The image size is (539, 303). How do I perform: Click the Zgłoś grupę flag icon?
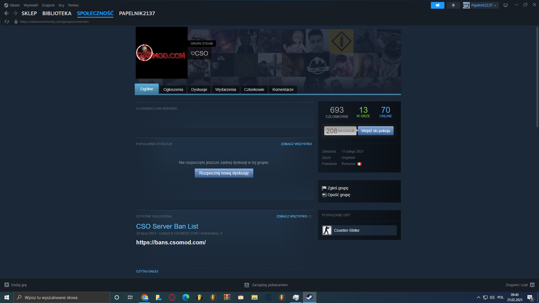point(324,188)
